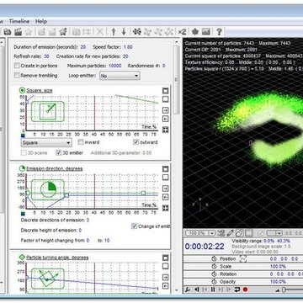The image size is (303, 303).
Task: Click the clapperboard video icon in toolbar
Action: click(x=18, y=31)
